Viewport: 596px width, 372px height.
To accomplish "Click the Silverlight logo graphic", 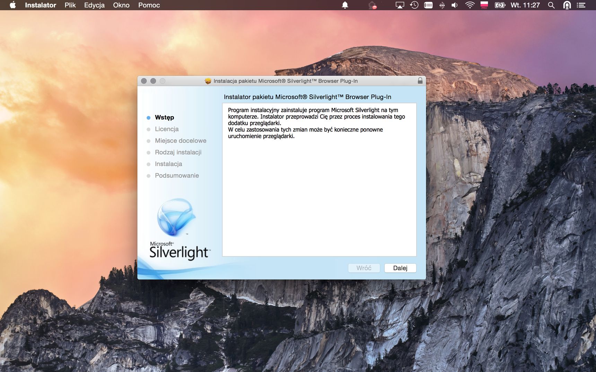I will coord(179,229).
